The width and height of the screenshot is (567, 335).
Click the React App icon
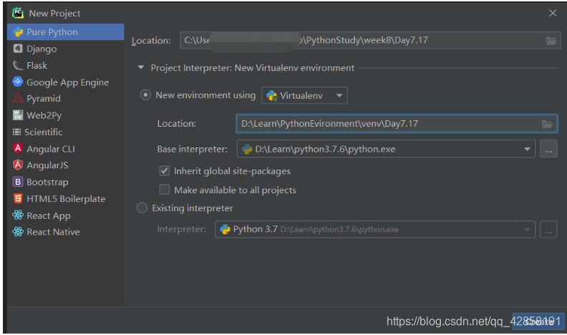coord(18,215)
